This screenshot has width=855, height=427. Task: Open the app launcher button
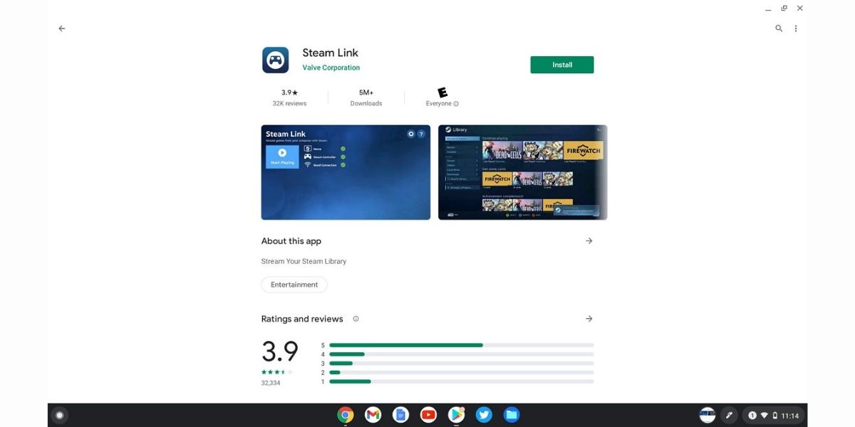59,414
